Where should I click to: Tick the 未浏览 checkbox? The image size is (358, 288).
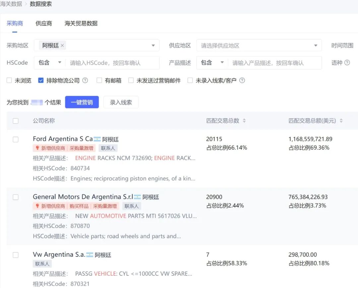(9, 80)
